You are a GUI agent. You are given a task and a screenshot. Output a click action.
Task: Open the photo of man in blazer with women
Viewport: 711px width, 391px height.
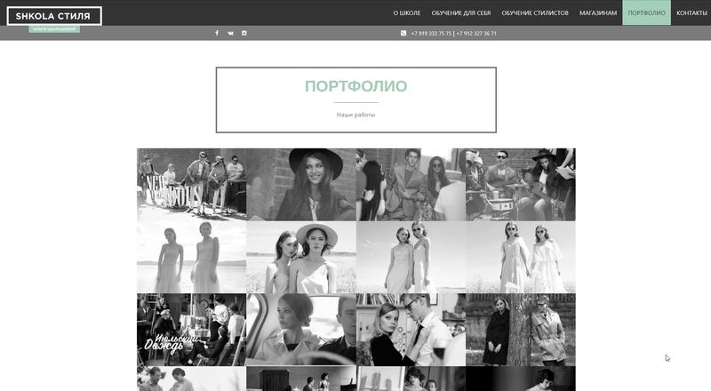[x=411, y=185]
